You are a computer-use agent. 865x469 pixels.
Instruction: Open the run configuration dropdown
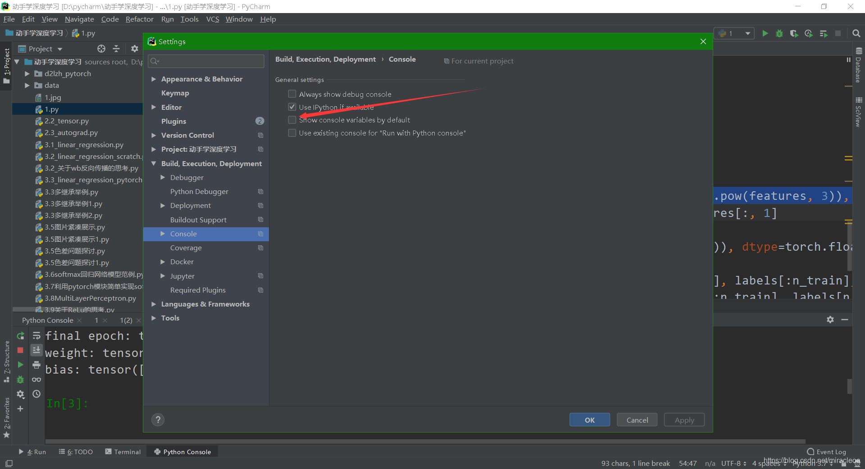point(747,33)
